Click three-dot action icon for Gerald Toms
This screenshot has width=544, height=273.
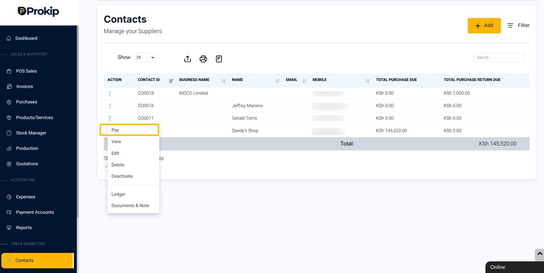(110, 118)
